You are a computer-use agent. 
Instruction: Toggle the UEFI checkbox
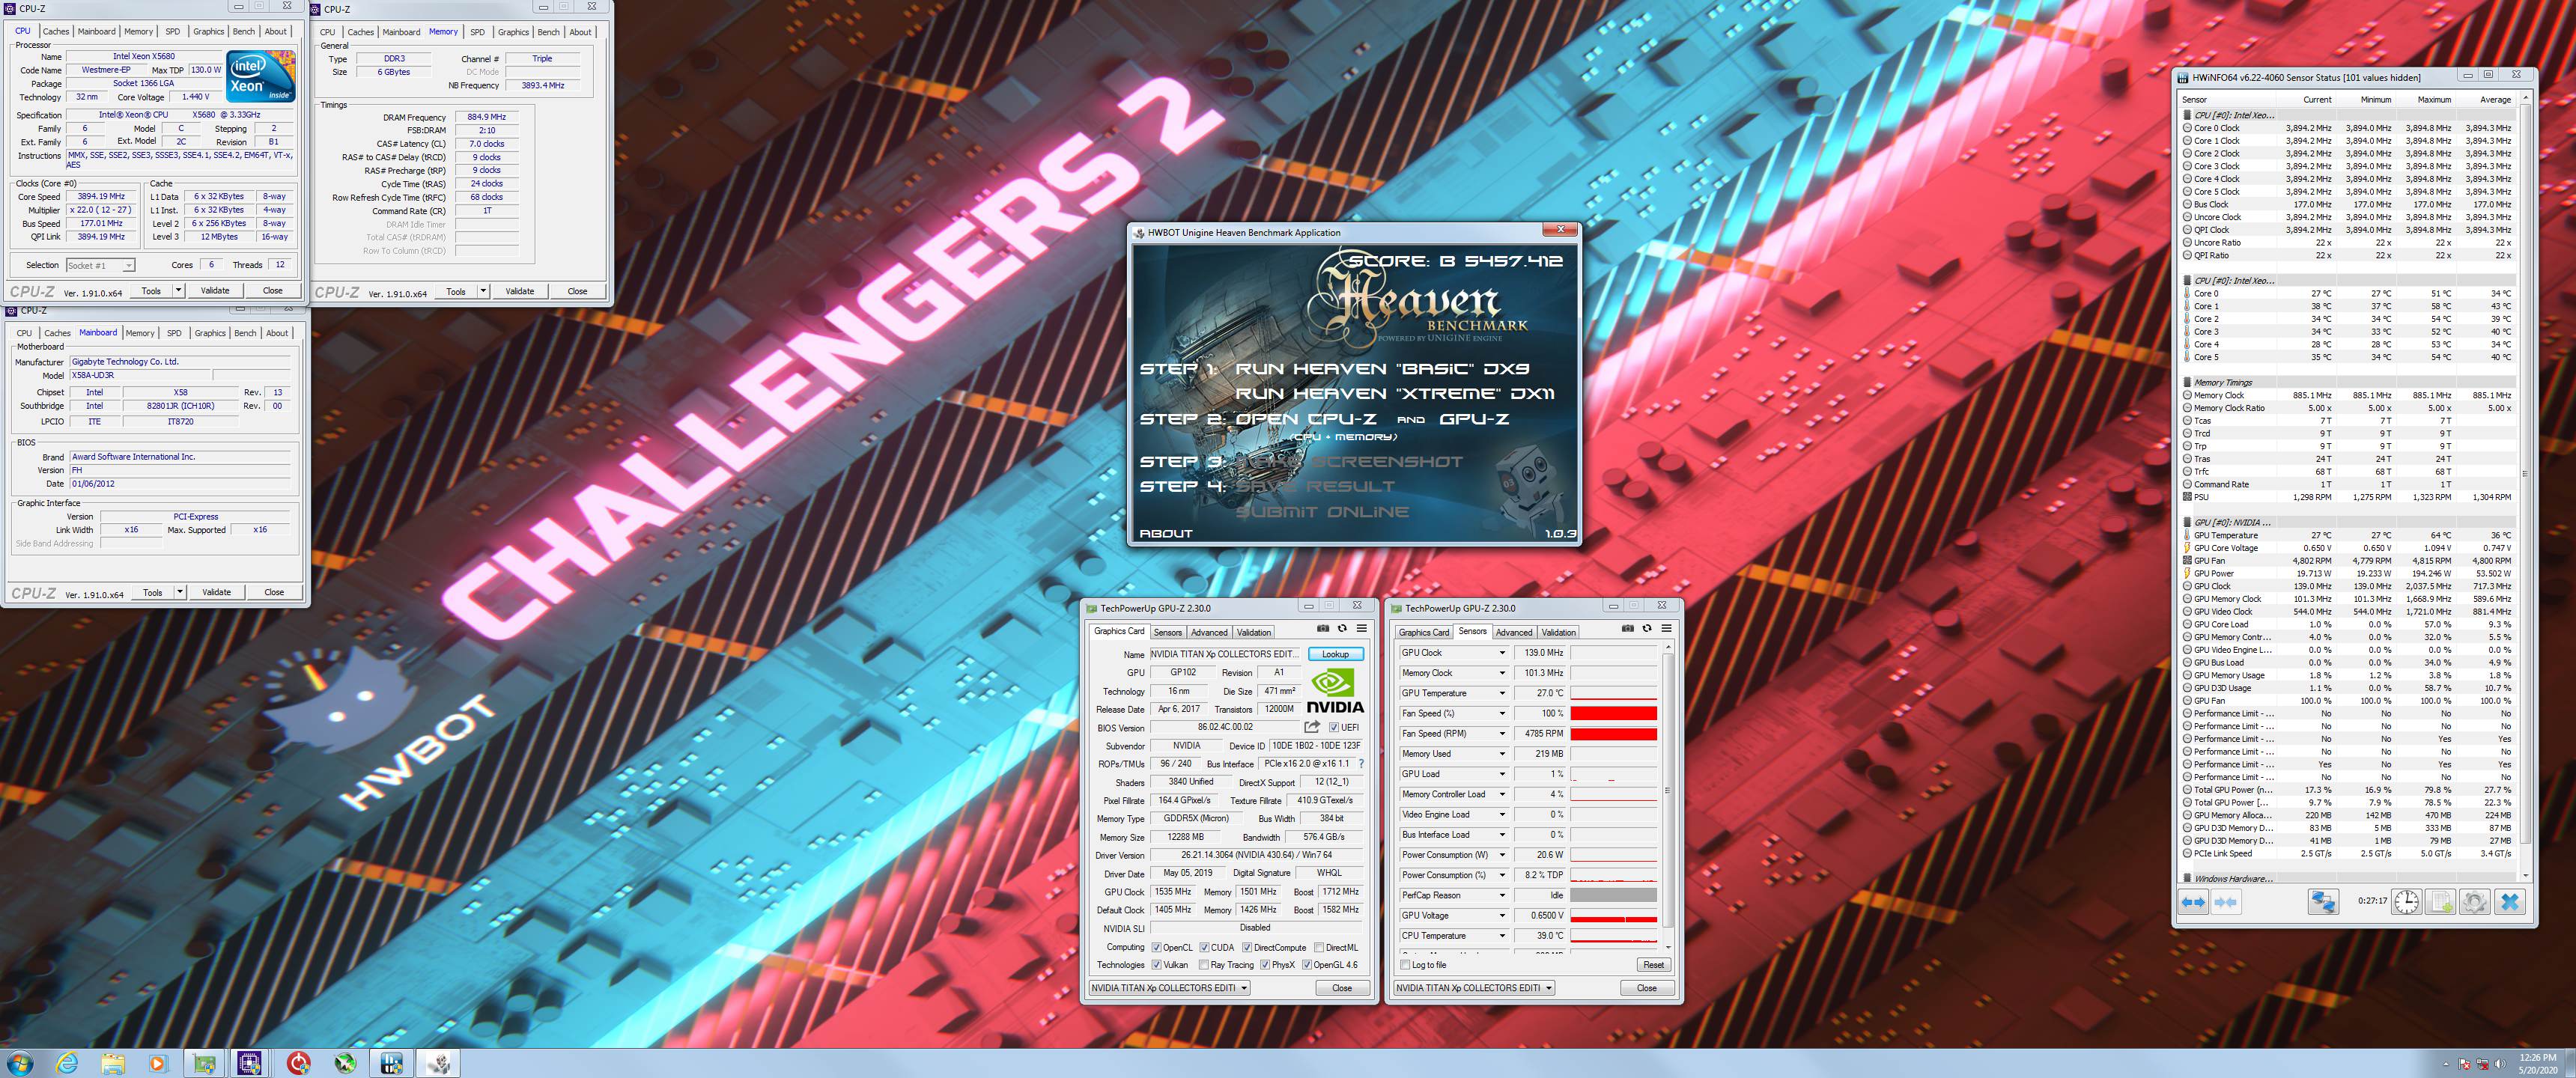point(1333,727)
